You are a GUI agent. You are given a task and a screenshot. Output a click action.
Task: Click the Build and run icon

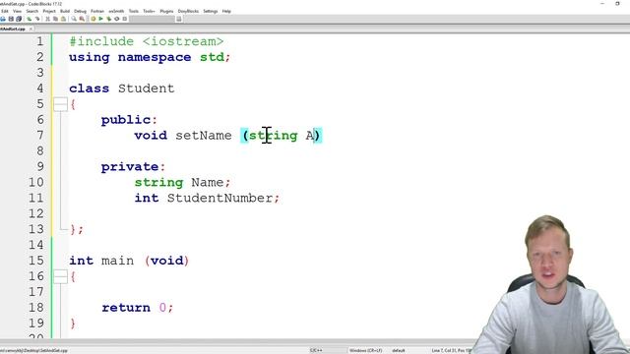point(109,19)
